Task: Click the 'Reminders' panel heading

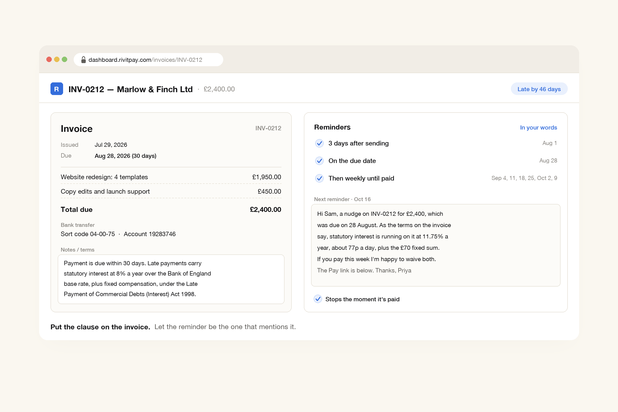Action: point(332,127)
